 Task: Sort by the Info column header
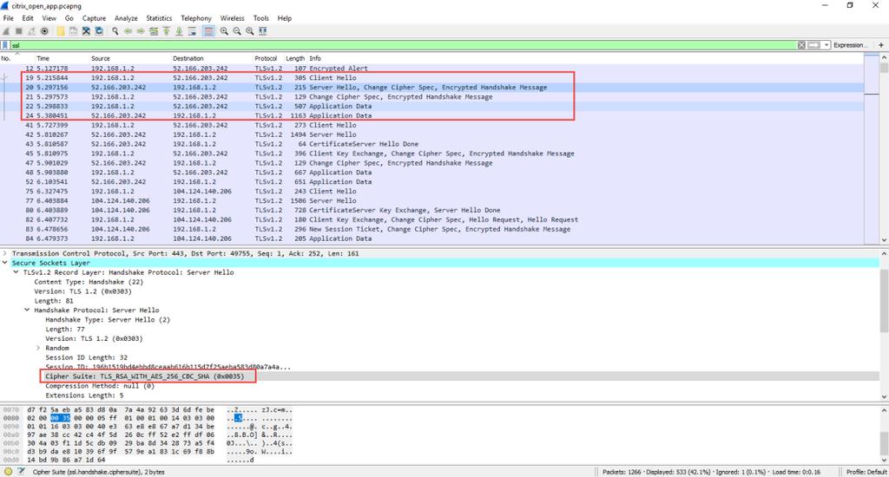tap(315, 58)
